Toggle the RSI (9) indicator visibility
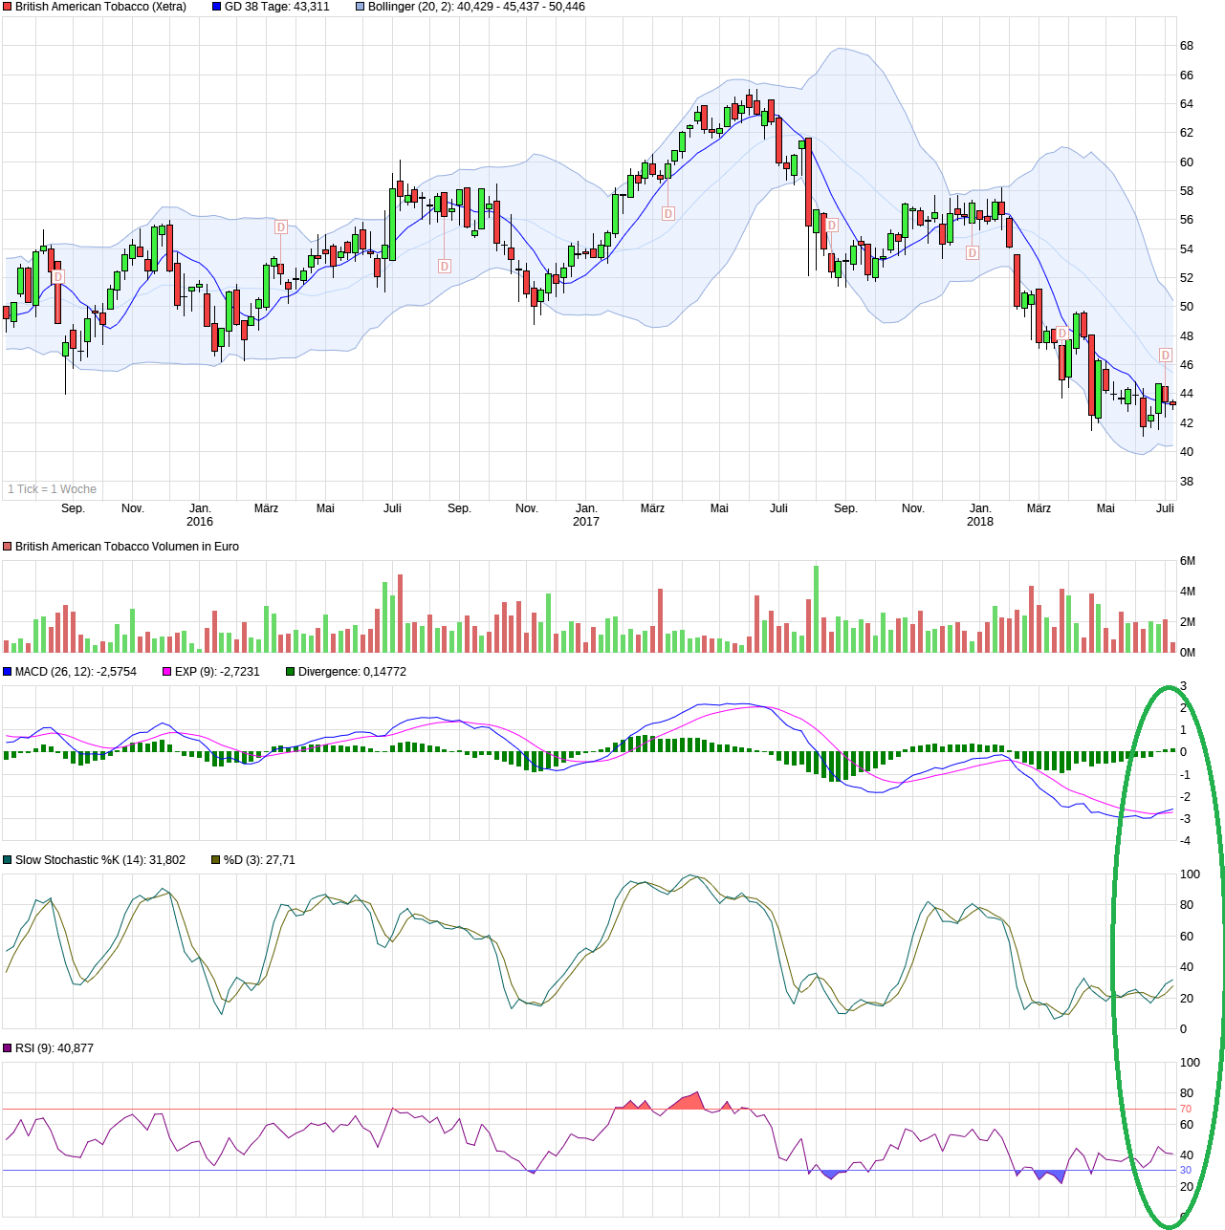The image size is (1225, 1230). (8, 1047)
